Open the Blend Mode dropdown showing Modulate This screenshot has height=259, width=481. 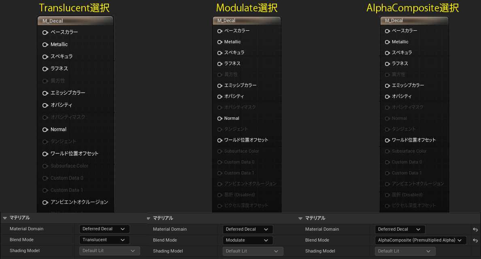247,240
